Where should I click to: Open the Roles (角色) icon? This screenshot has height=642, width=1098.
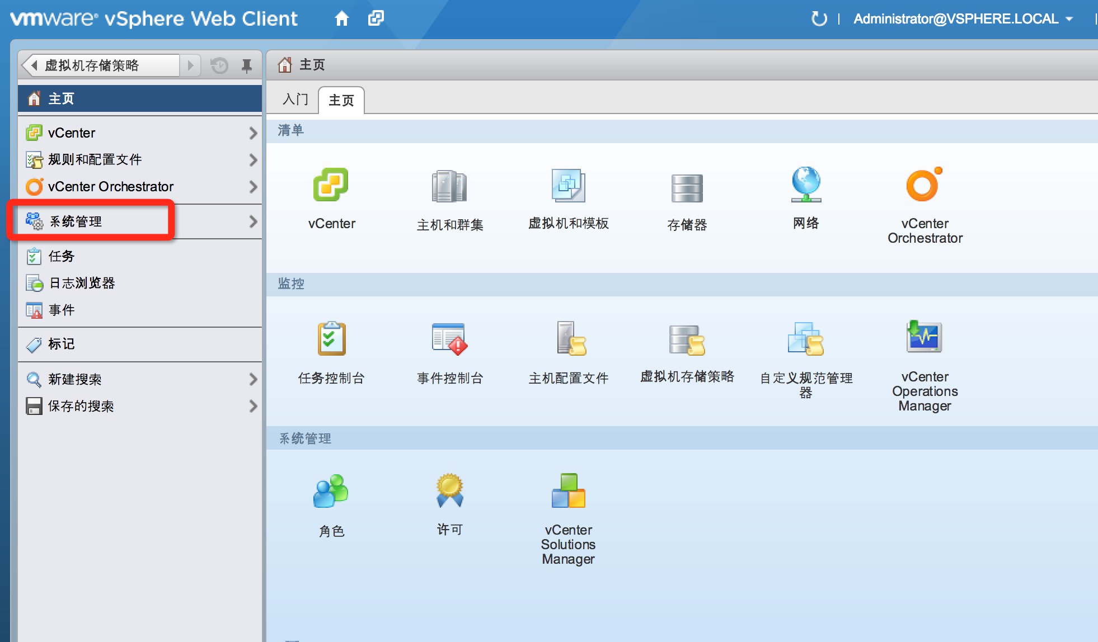pos(331,491)
